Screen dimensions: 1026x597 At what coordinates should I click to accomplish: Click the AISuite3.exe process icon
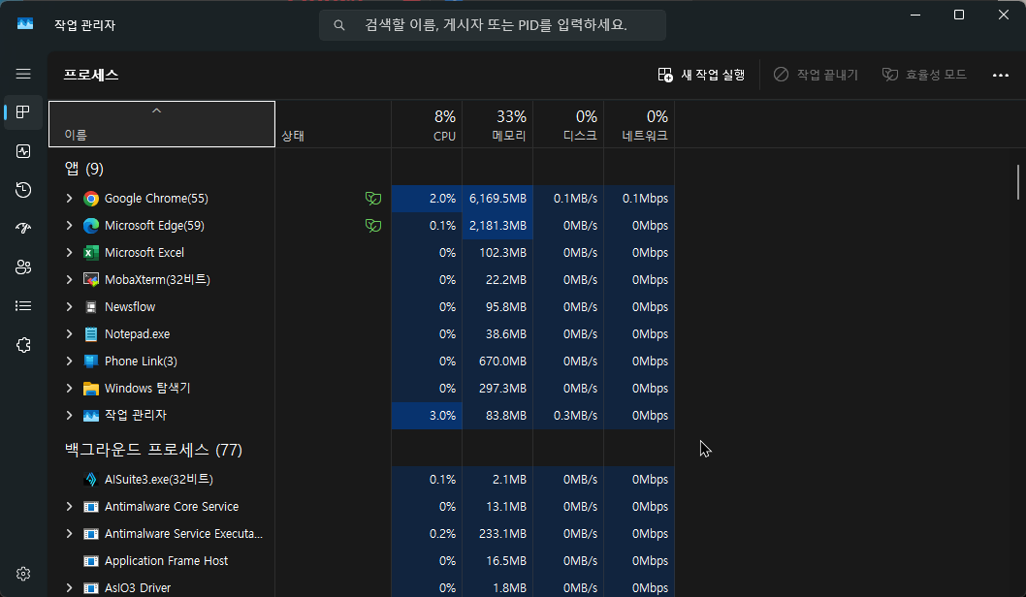91,480
